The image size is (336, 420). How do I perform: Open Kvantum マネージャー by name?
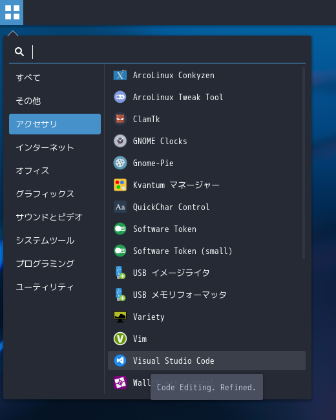(x=176, y=185)
